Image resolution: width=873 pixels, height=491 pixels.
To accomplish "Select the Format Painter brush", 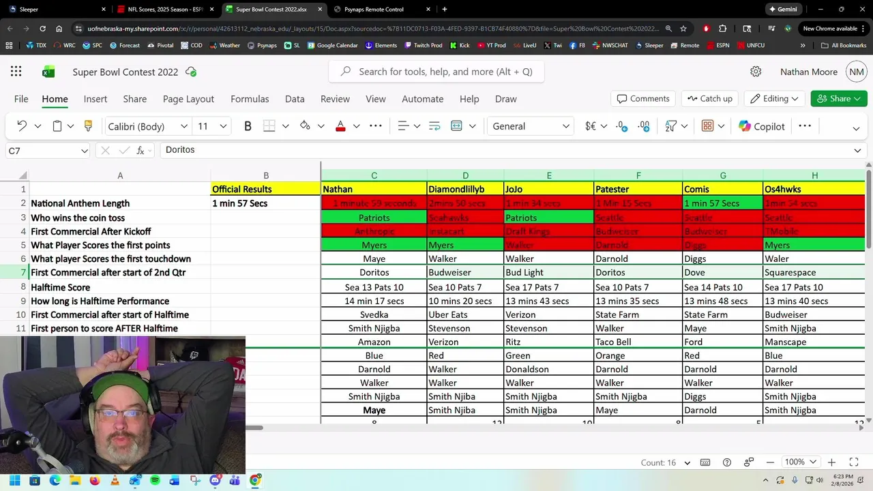I will pyautogui.click(x=88, y=126).
